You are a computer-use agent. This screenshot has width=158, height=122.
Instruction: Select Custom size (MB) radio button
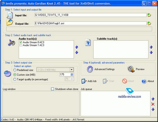tap(15, 75)
